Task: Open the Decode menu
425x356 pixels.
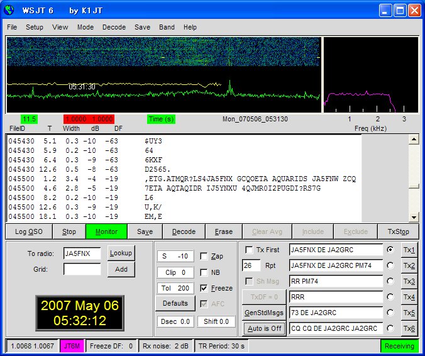Action: (x=114, y=27)
